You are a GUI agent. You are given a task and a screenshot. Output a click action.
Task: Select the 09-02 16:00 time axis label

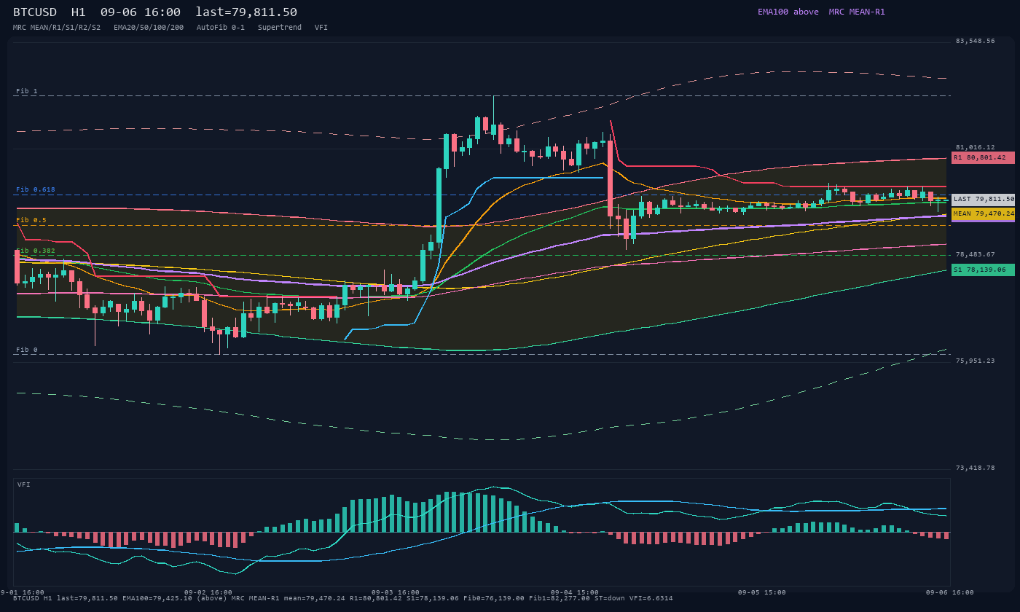tap(208, 592)
